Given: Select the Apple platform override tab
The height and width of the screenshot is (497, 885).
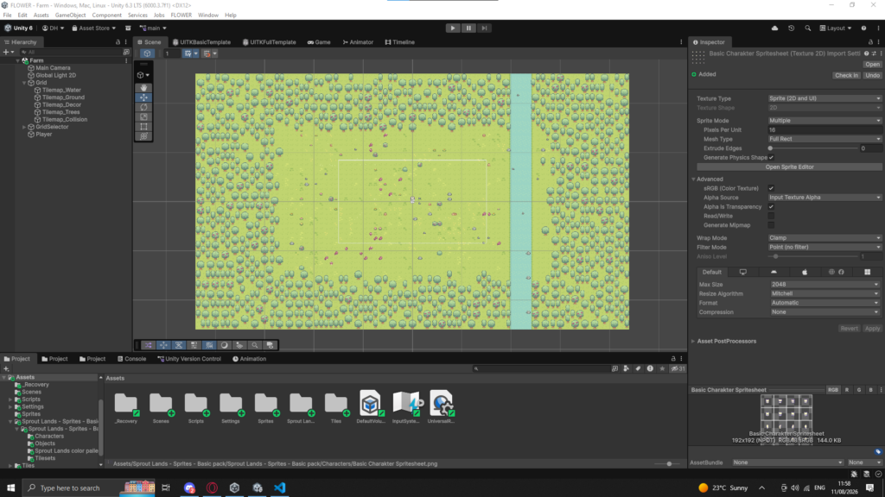Looking at the screenshot, I should 805,272.
